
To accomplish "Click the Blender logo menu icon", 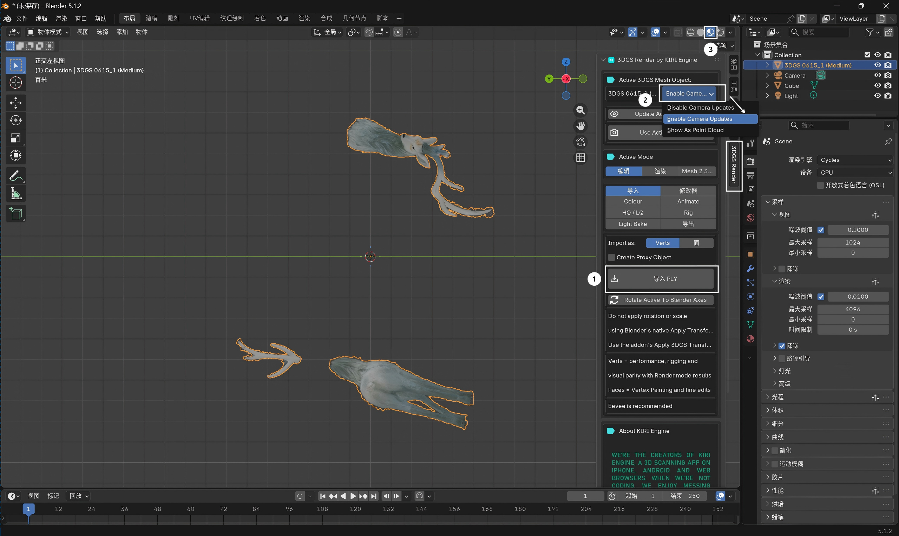I will pyautogui.click(x=7, y=18).
